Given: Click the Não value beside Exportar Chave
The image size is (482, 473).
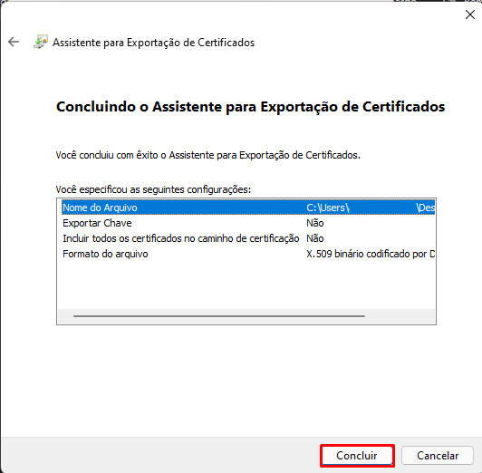Looking at the screenshot, I should point(314,223).
